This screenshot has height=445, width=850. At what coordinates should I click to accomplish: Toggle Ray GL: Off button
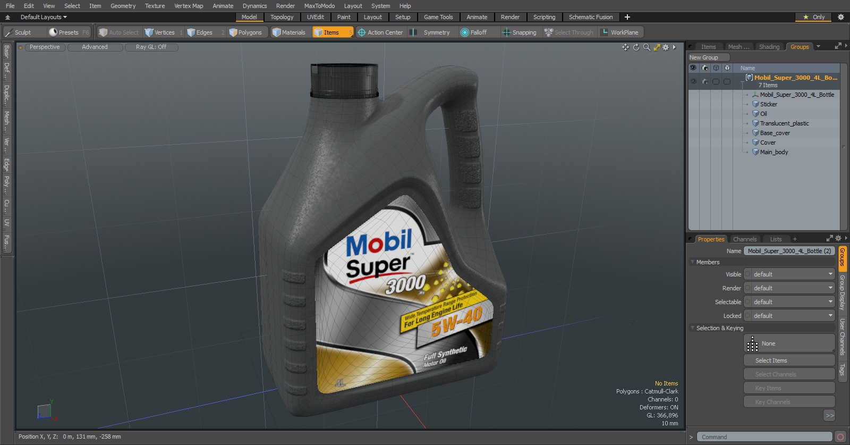[151, 47]
